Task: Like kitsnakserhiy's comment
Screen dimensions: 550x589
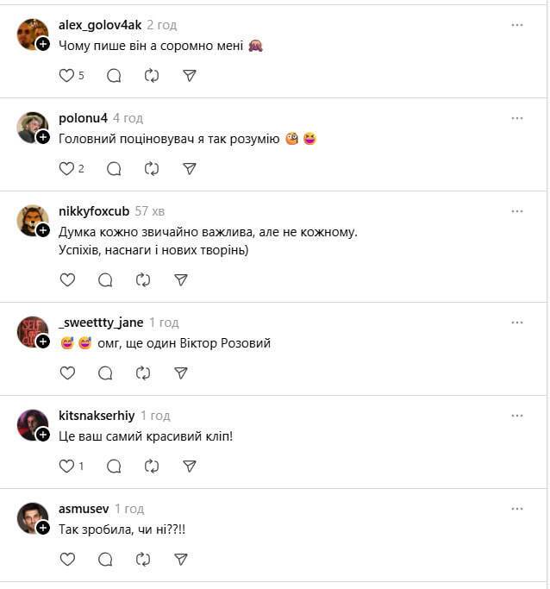Action: point(66,466)
